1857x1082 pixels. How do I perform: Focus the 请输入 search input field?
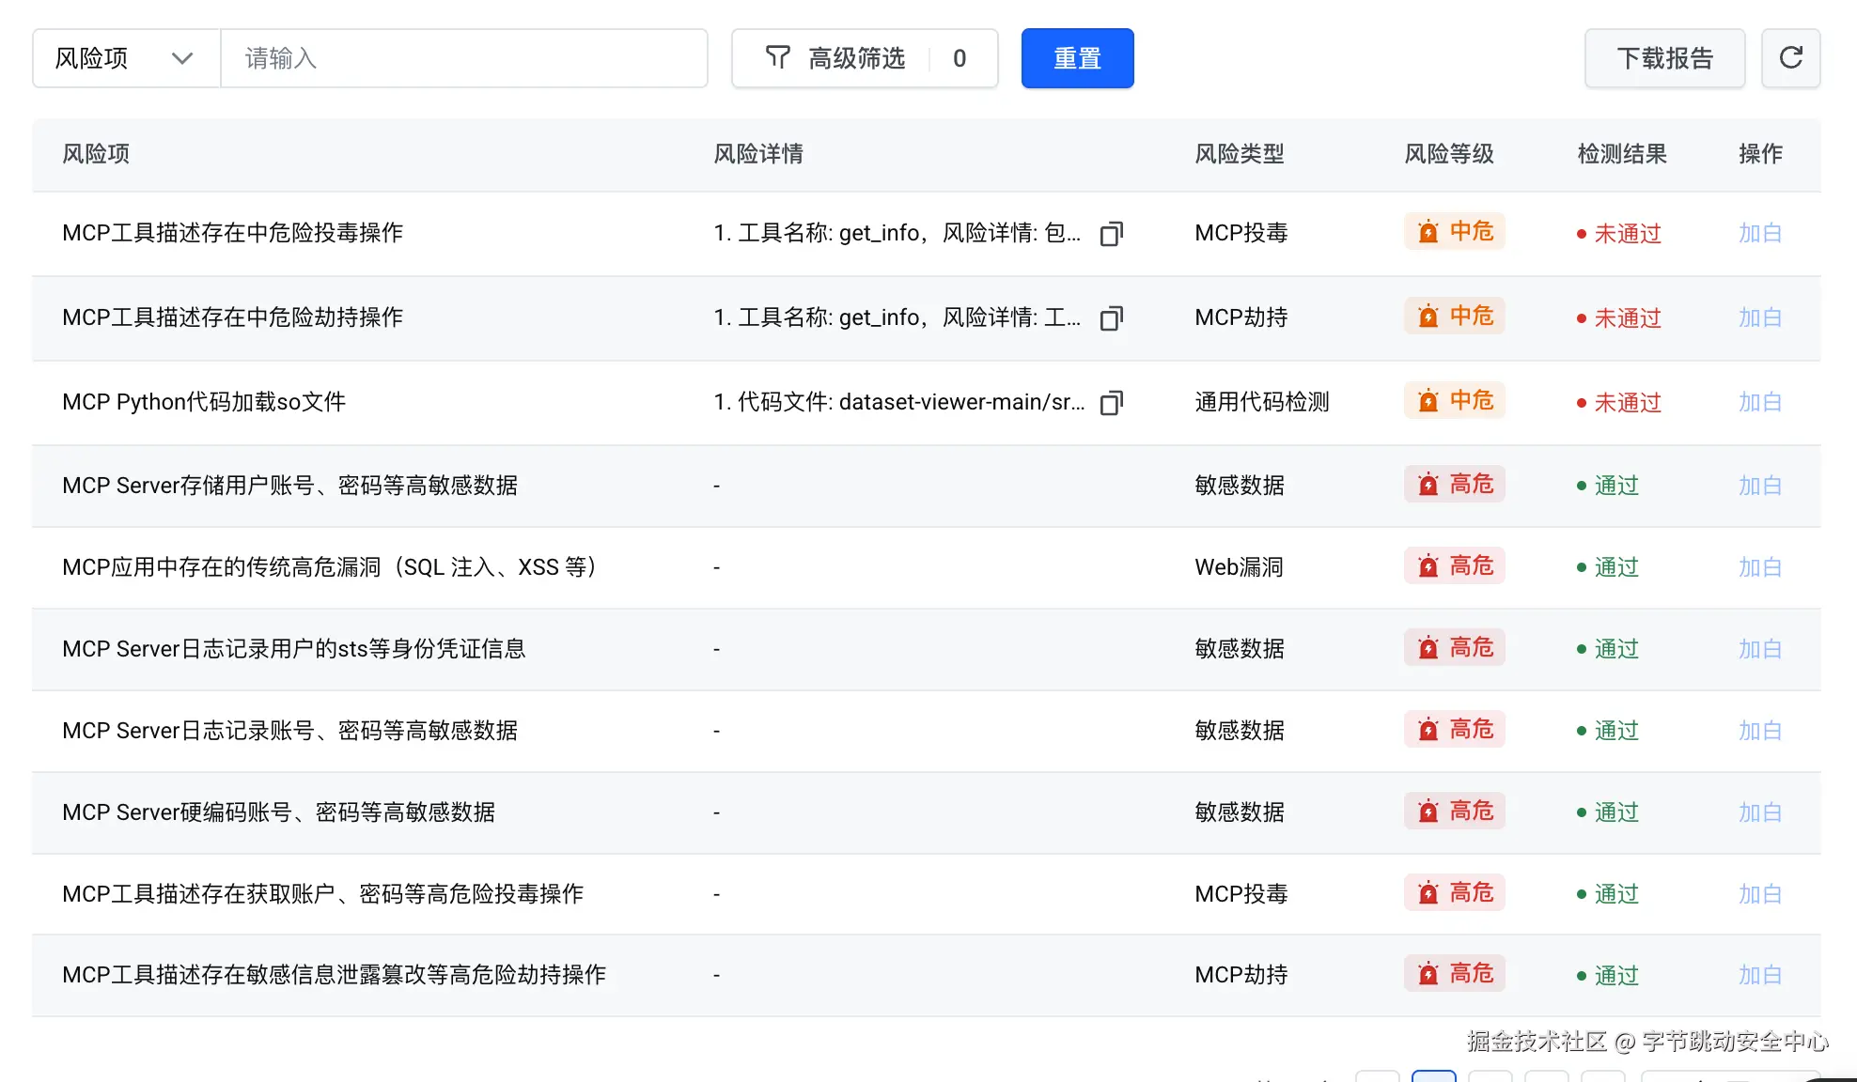pos(463,58)
